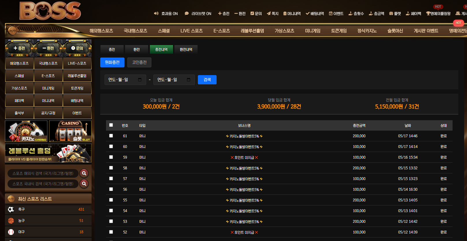Open LIVE 스포츠 in main navigation
Screen dimensions: 467x241
pos(191,31)
